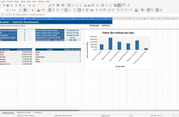Open borders dropdown arrow
The image size is (179, 117).
coord(129,10)
